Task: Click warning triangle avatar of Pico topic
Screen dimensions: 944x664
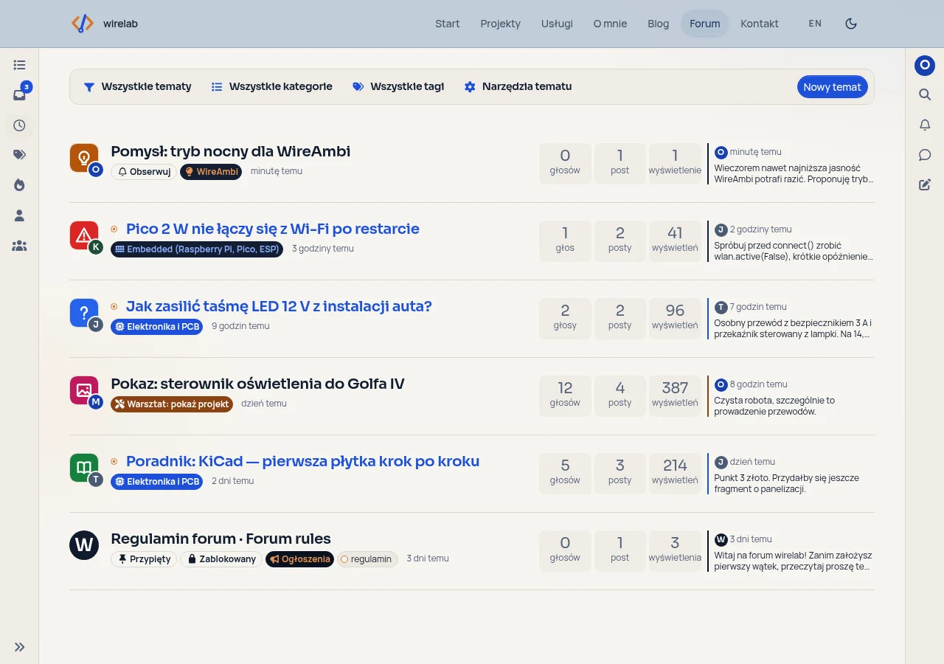Action: tap(84, 235)
